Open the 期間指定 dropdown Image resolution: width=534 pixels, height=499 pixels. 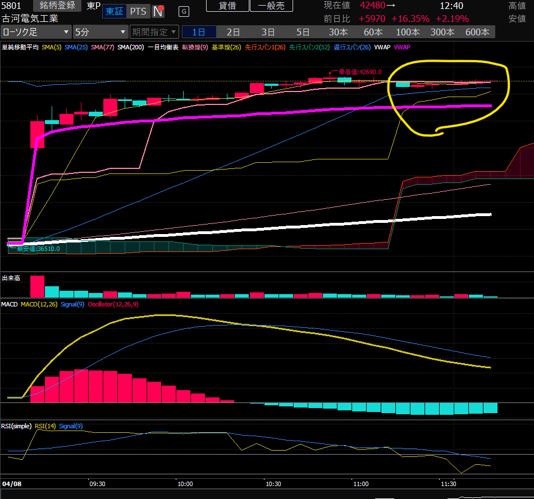(154, 31)
